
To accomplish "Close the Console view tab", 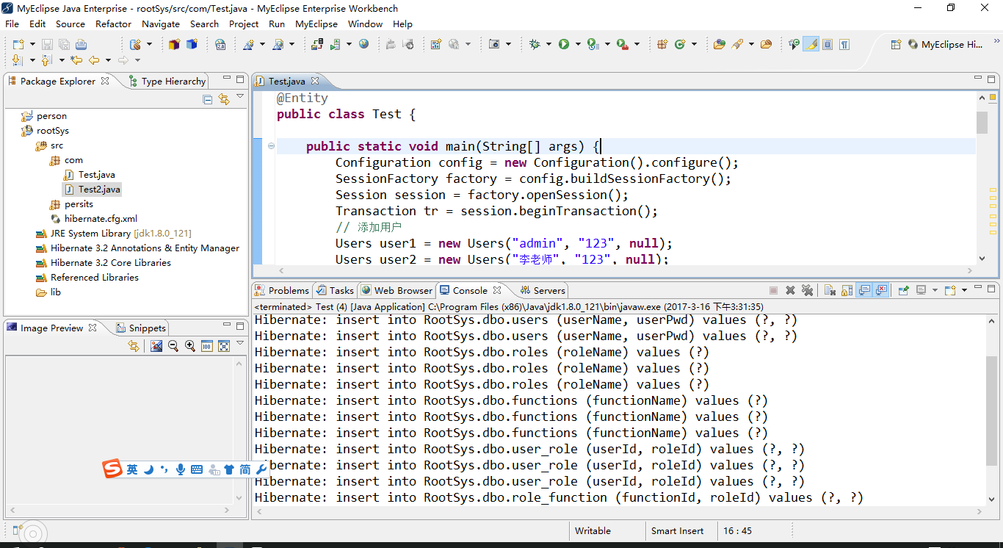I will pos(497,290).
